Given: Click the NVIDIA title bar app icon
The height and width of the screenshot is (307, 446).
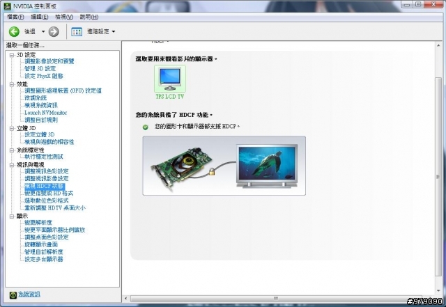Looking at the screenshot, I should coord(8,6).
